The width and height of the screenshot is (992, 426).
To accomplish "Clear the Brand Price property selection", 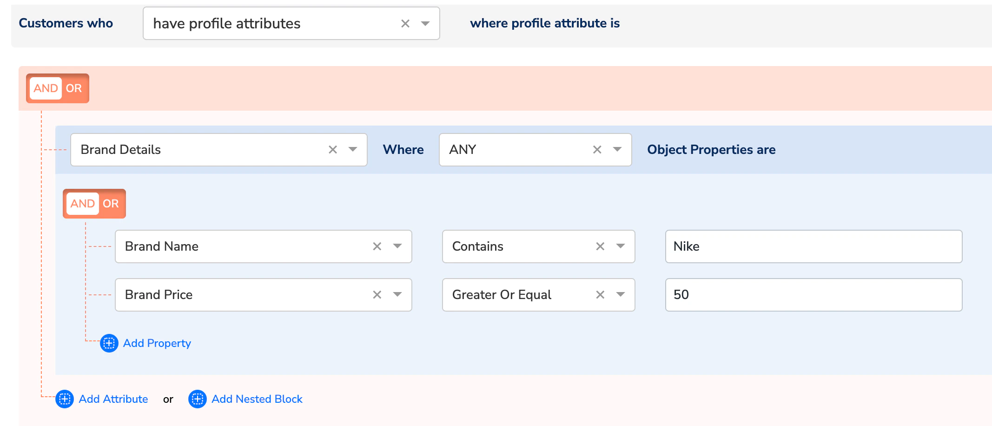I will pos(377,295).
